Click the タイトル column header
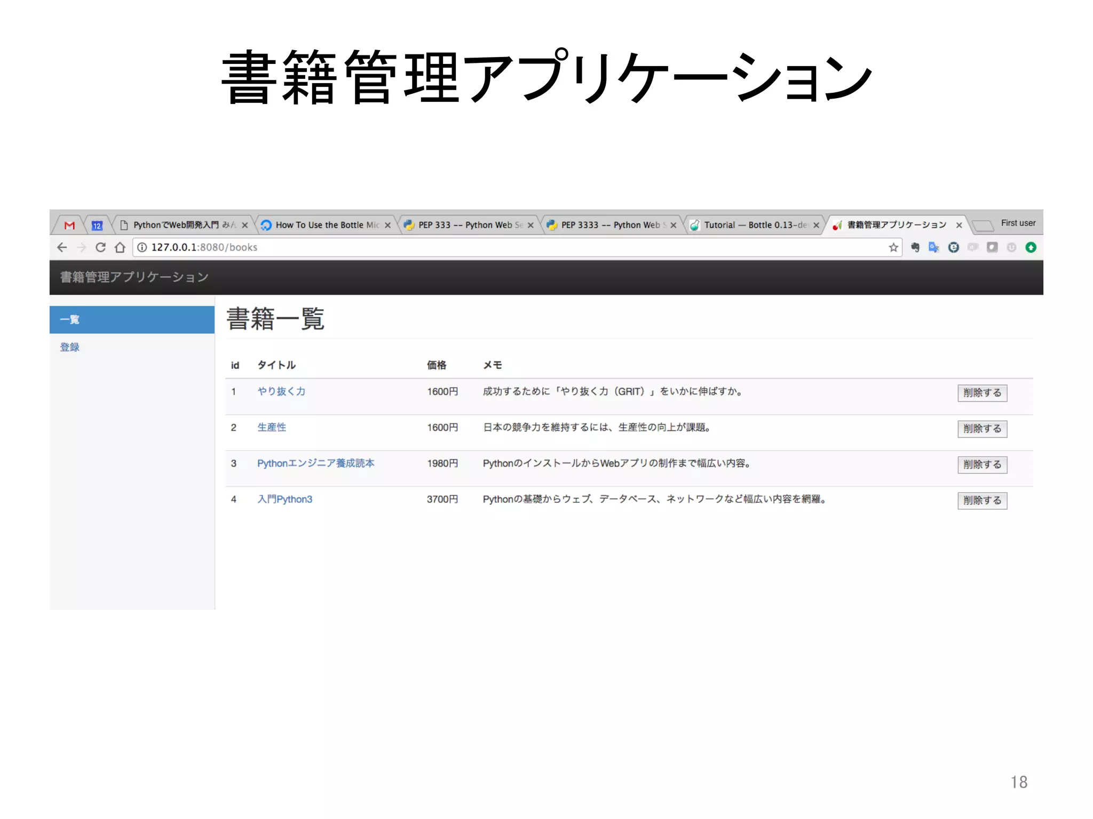 [x=276, y=365]
